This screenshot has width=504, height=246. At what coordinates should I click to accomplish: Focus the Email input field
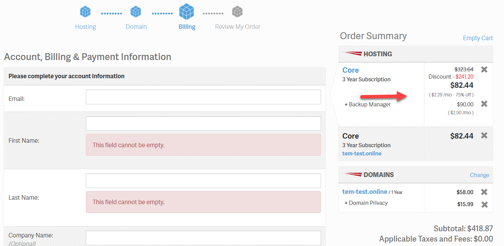click(x=203, y=97)
